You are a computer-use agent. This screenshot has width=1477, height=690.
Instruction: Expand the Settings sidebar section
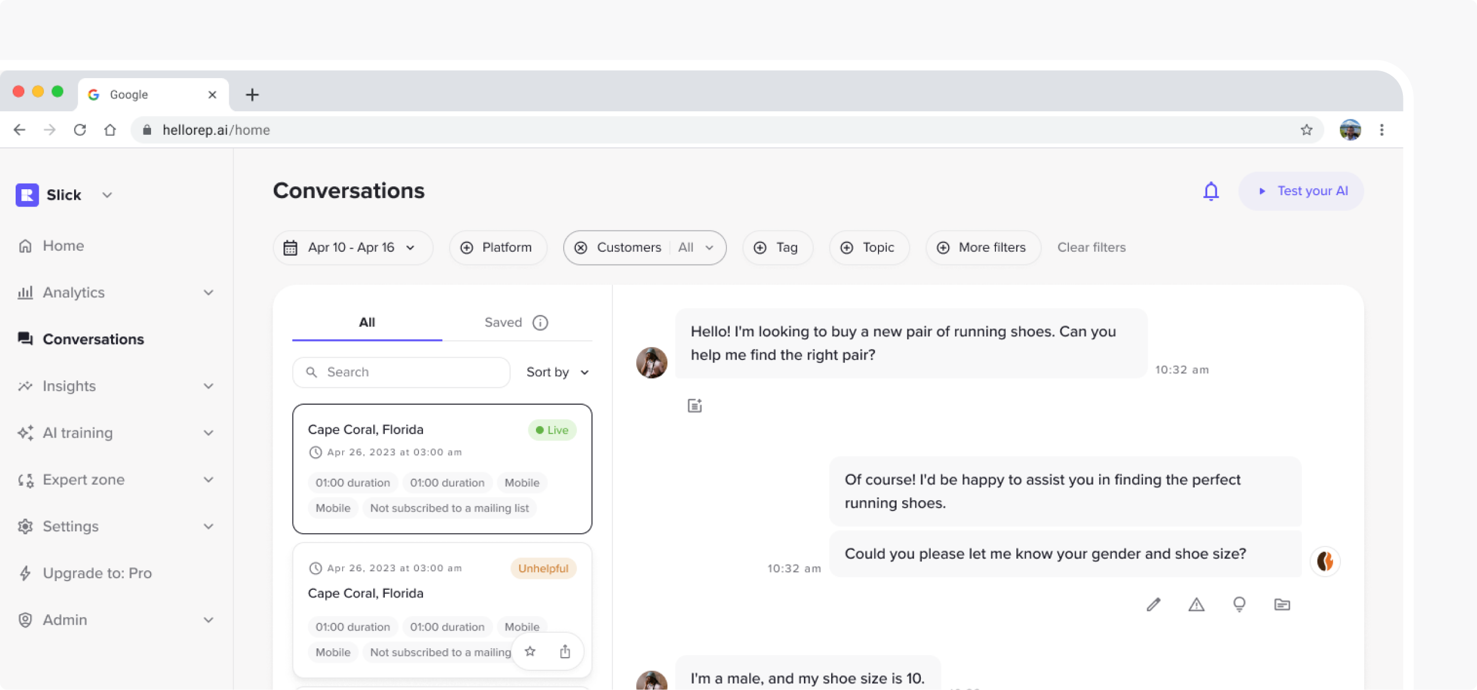click(208, 527)
